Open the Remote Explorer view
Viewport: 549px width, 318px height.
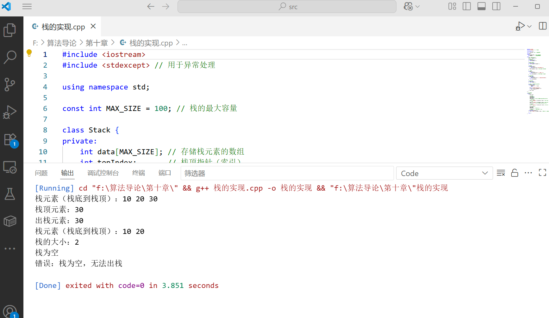pyautogui.click(x=10, y=167)
